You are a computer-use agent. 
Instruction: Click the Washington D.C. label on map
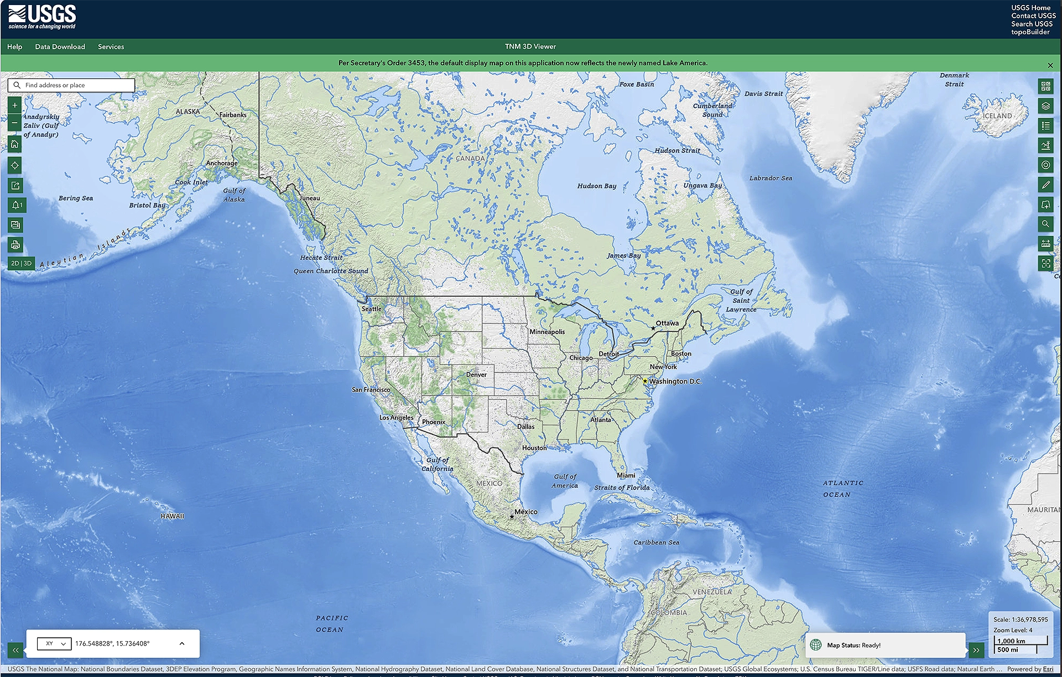point(675,381)
